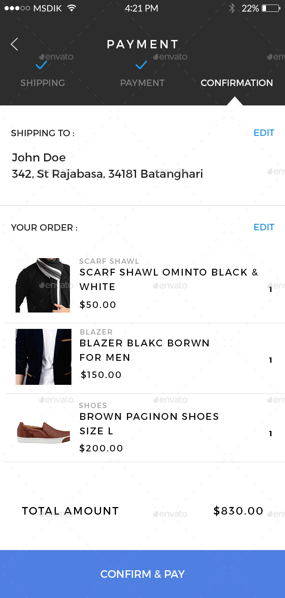Screen dimensions: 285x598
Task: Tap the Wi-Fi signal icon
Action: point(71,8)
